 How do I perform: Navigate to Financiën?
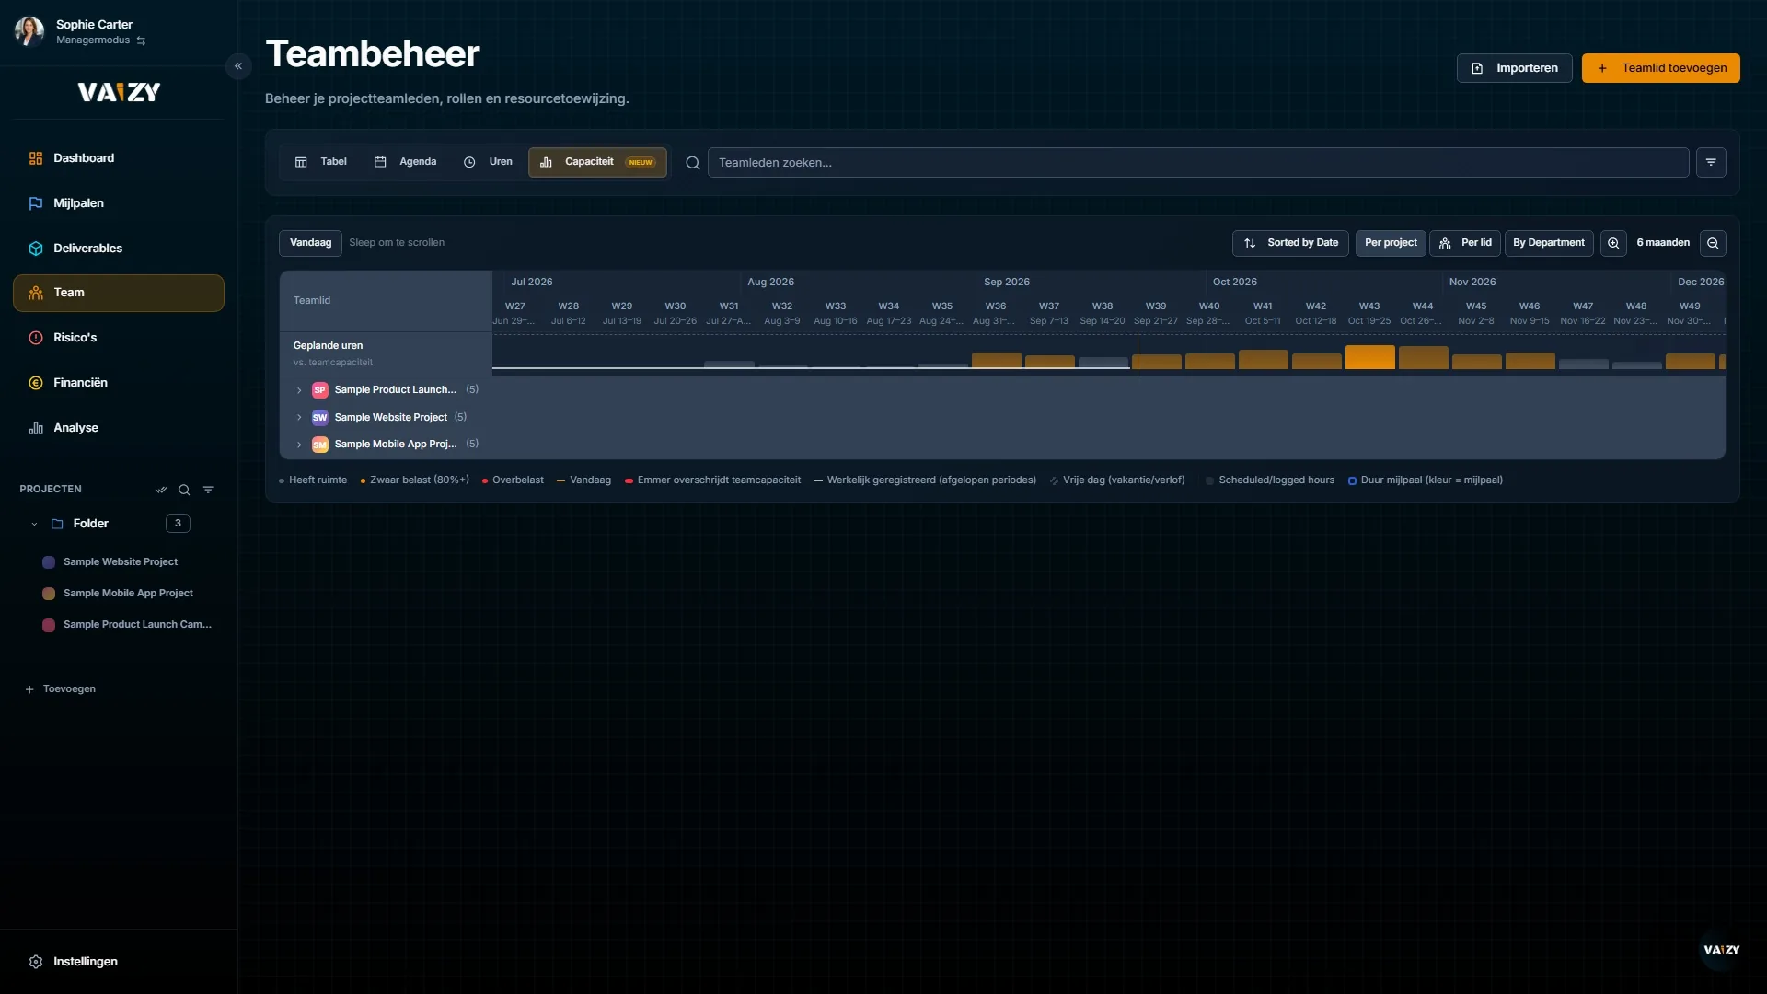click(x=118, y=383)
